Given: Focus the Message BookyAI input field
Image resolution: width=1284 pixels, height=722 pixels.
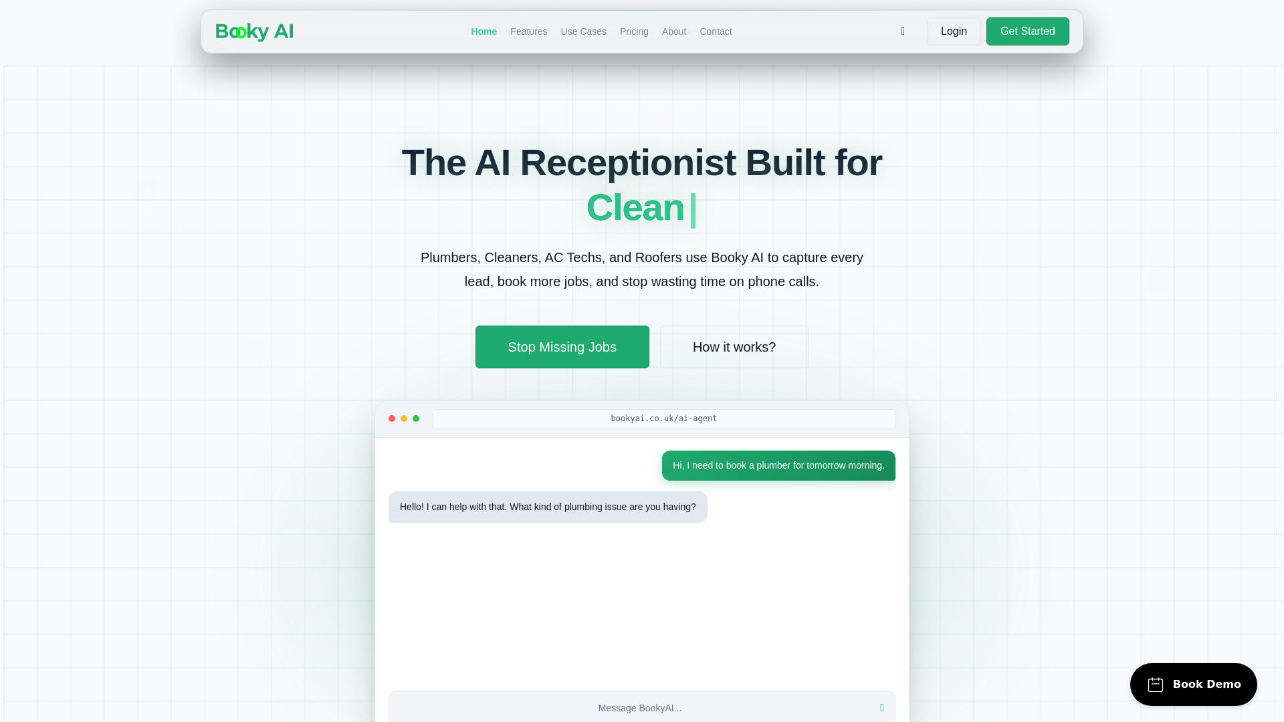Looking at the screenshot, I should click(641, 708).
